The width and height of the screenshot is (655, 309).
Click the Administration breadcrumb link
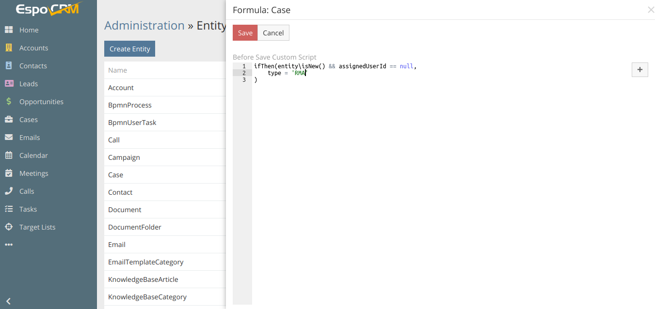click(x=144, y=26)
